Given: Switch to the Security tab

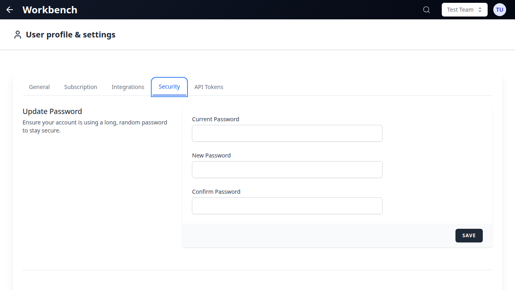Looking at the screenshot, I should pos(169,87).
